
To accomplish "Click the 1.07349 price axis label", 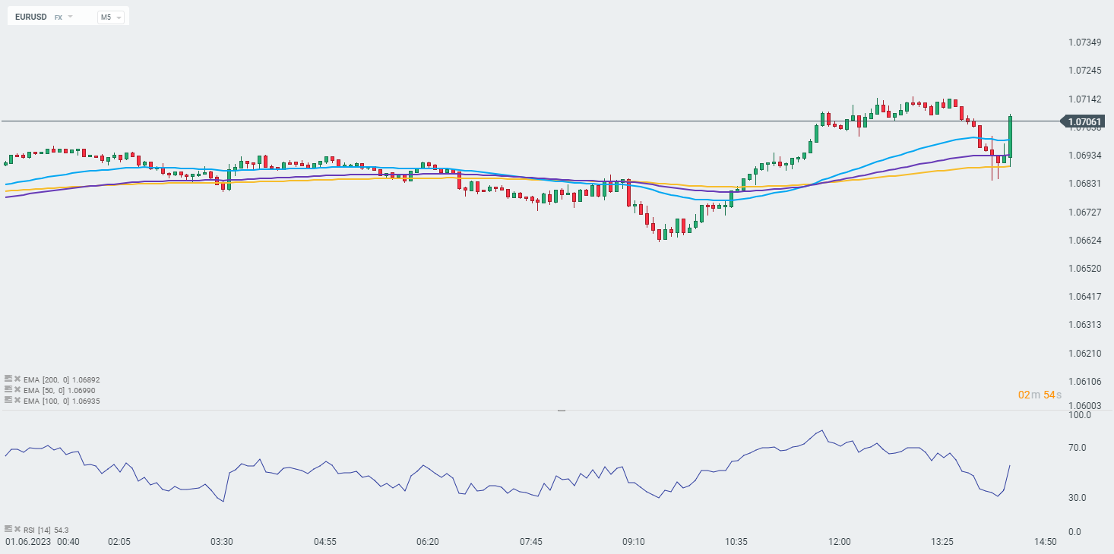I will 1084,42.
